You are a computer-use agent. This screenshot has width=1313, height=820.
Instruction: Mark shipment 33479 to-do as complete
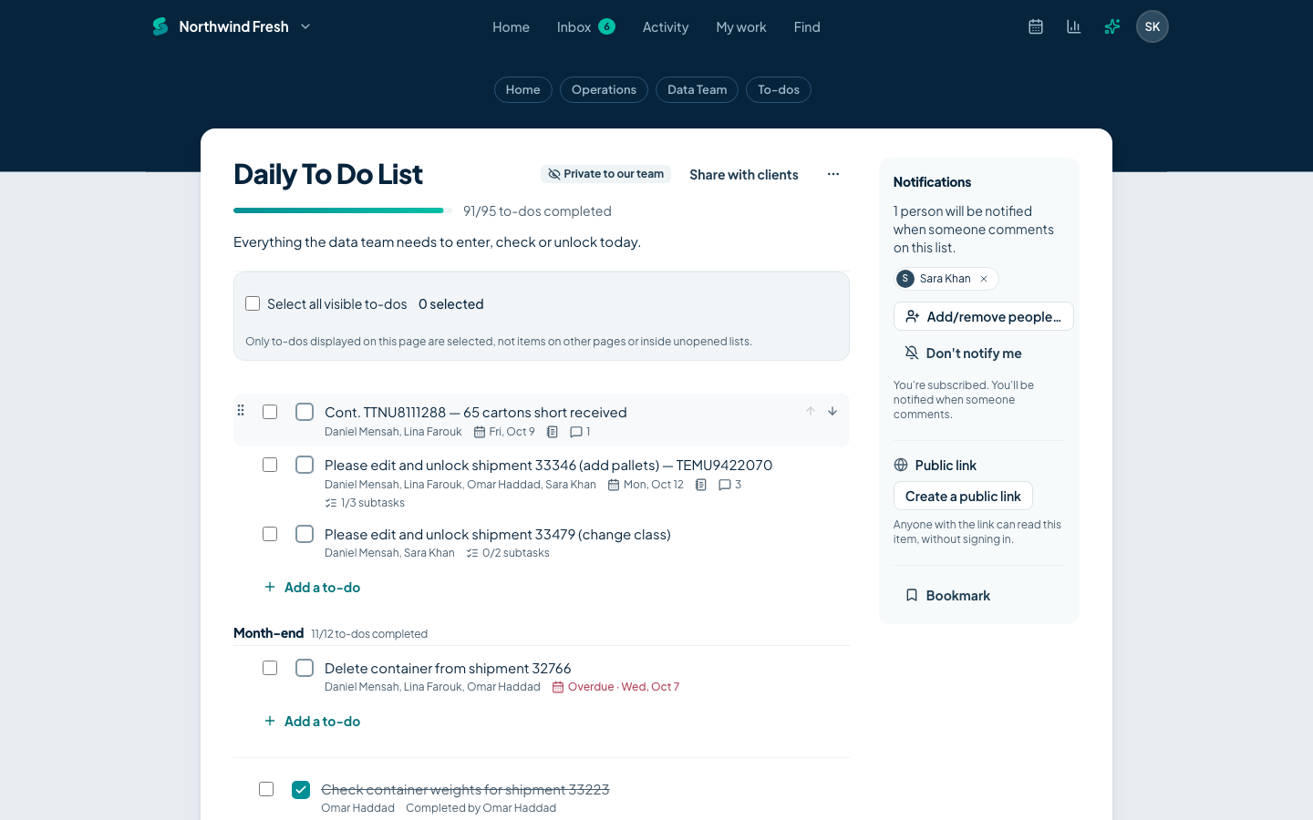point(305,534)
